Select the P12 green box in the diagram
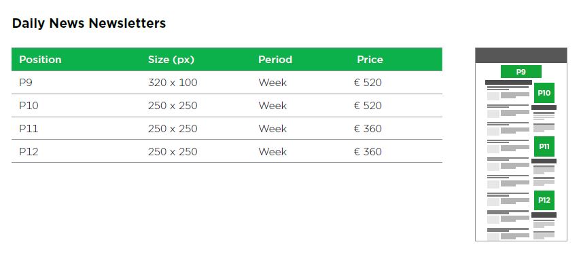This screenshot has height=257, width=581. 544,200
